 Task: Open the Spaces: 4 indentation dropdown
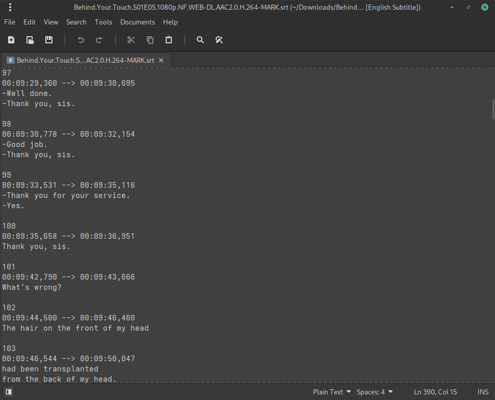click(x=374, y=392)
